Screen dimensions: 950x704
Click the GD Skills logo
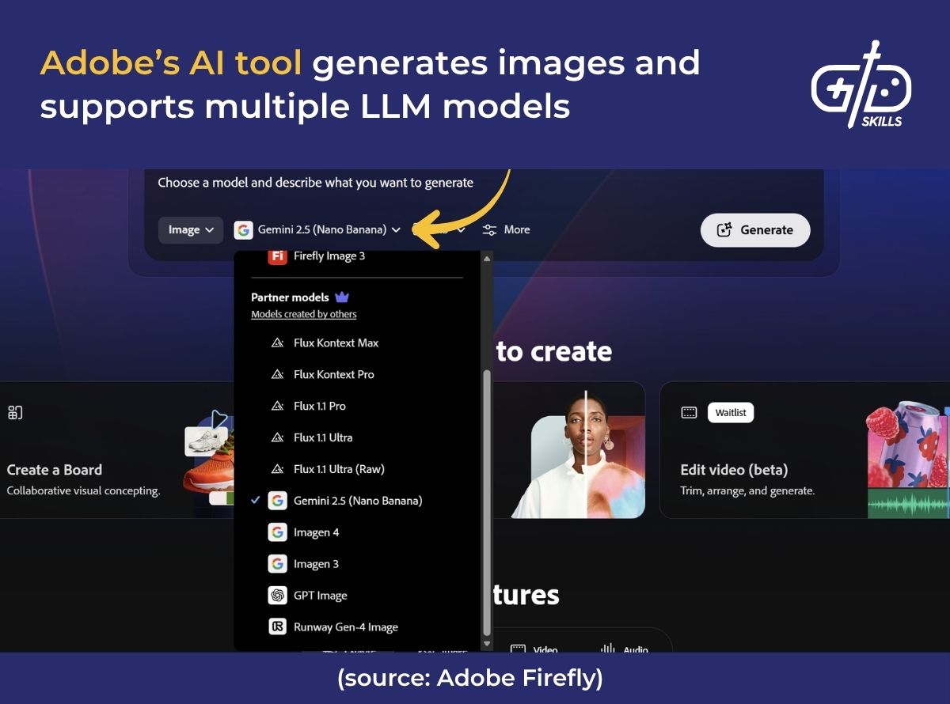click(861, 87)
